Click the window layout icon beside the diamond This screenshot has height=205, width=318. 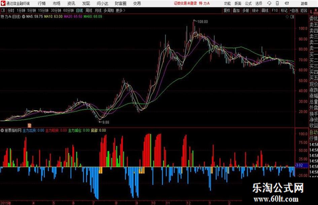point(292,17)
